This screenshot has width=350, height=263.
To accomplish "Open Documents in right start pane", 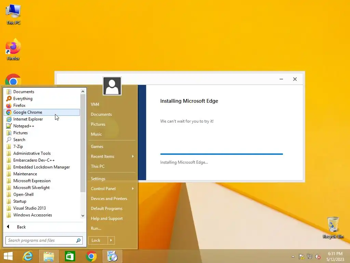I will (112, 114).
